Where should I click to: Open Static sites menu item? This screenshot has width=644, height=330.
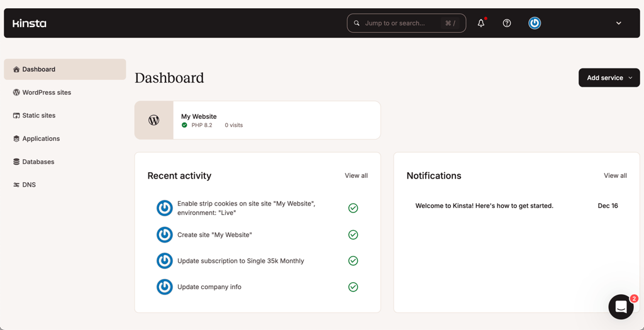(x=65, y=115)
